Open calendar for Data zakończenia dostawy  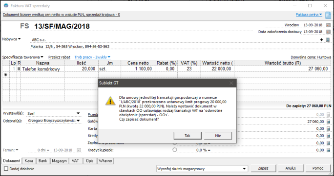328,32
